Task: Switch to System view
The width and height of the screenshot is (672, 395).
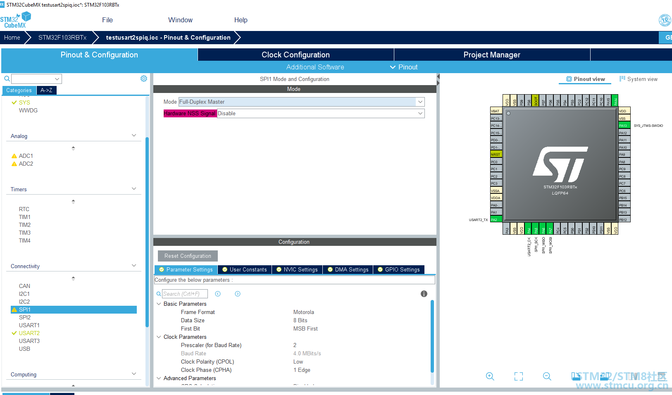Action: [639, 79]
